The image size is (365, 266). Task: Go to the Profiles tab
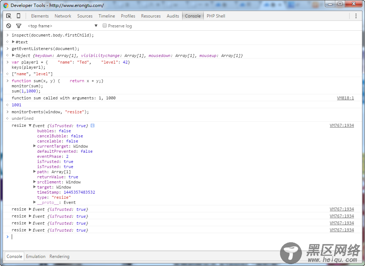tap(128, 16)
